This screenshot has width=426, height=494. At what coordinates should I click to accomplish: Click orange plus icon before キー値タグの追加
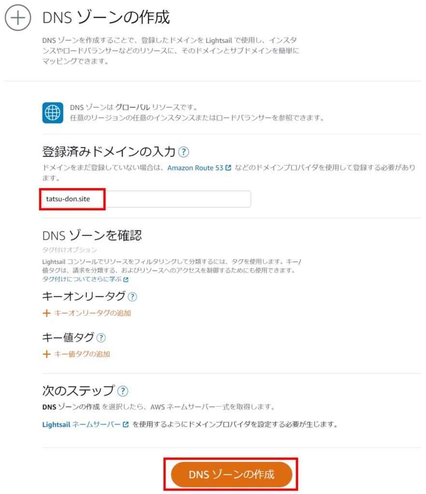tap(47, 354)
